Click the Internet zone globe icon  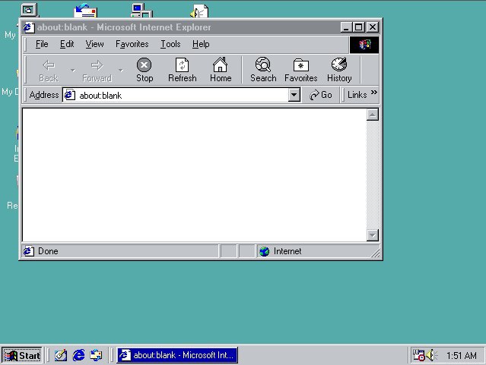click(265, 251)
